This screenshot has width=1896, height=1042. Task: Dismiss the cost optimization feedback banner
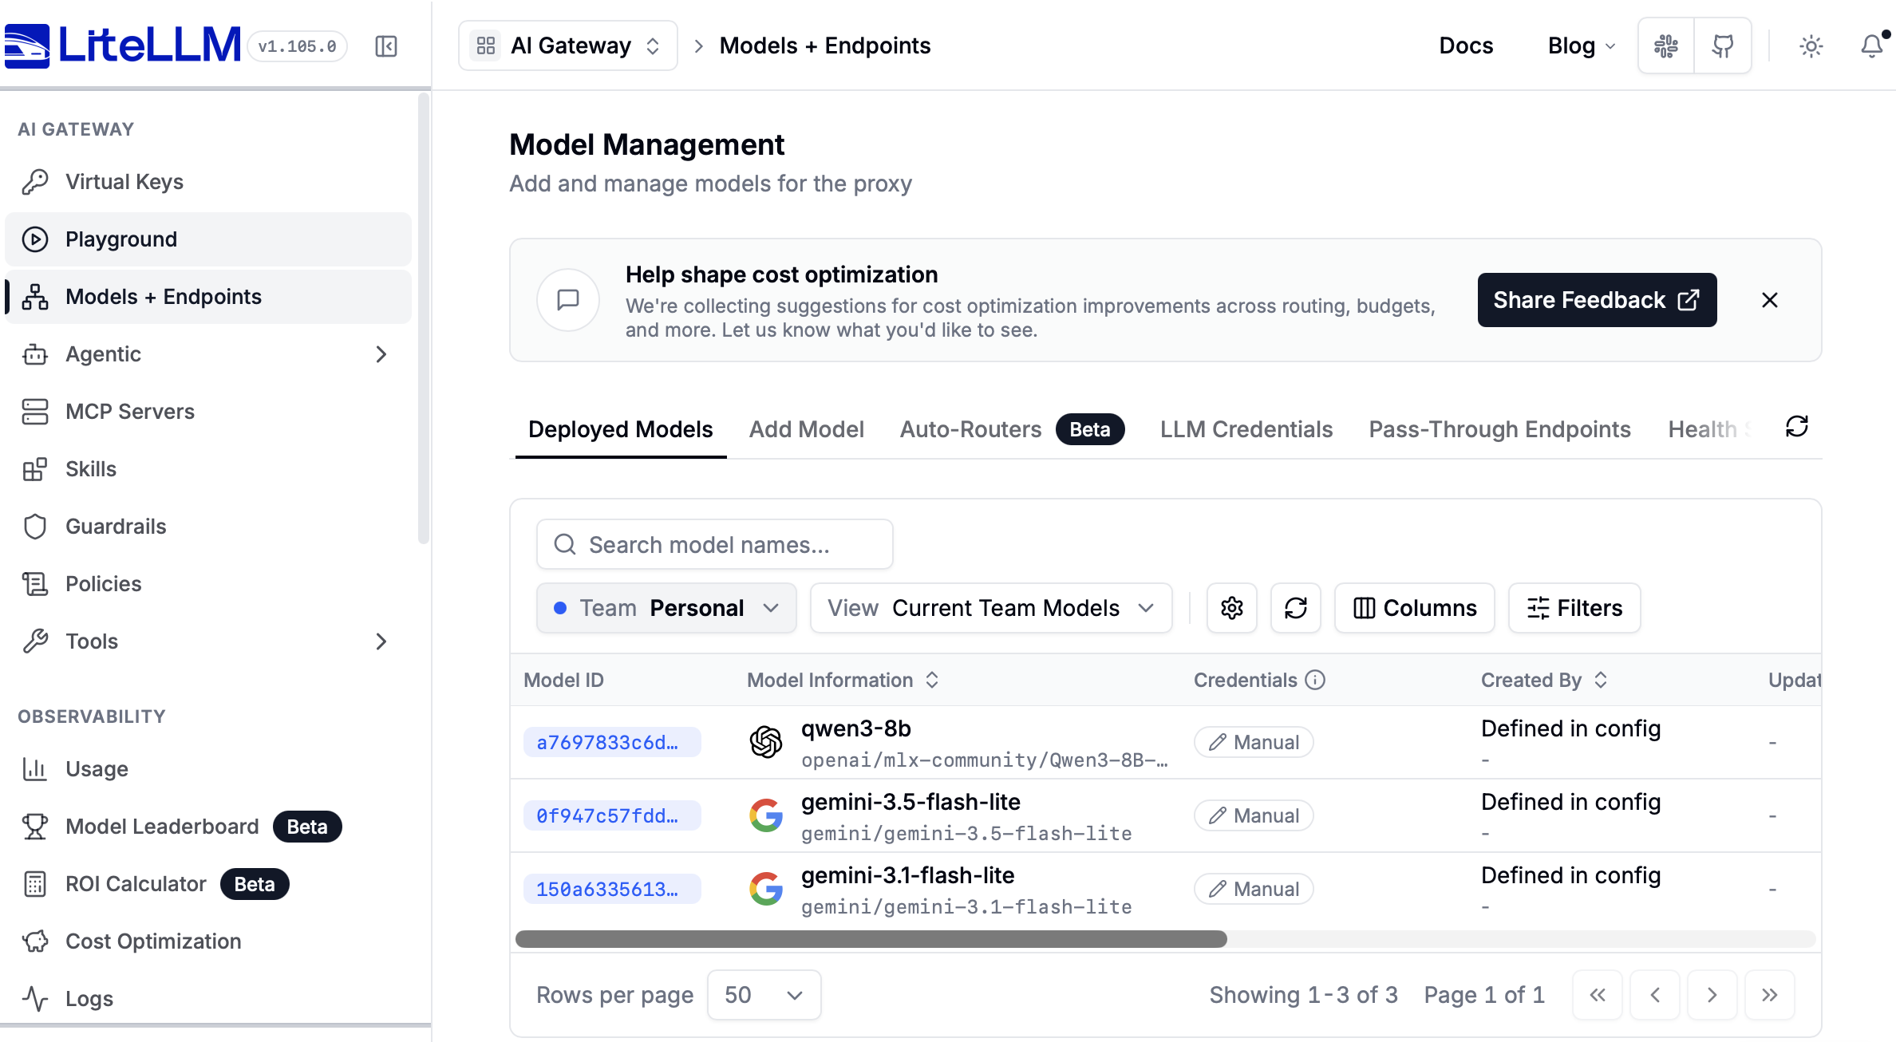[1769, 300]
